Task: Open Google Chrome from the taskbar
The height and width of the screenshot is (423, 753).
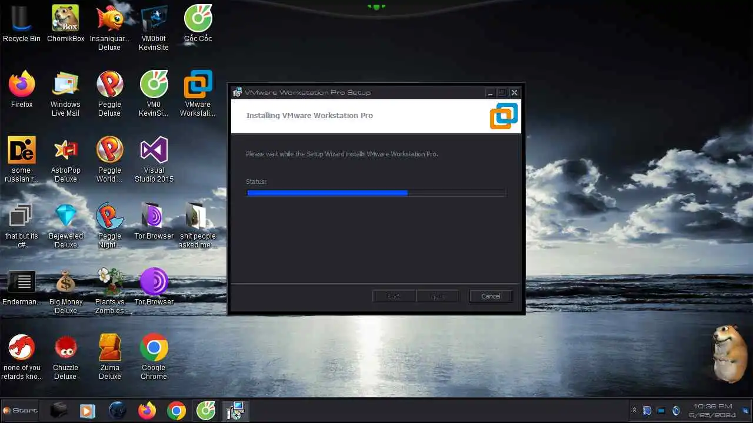Action: 176,411
